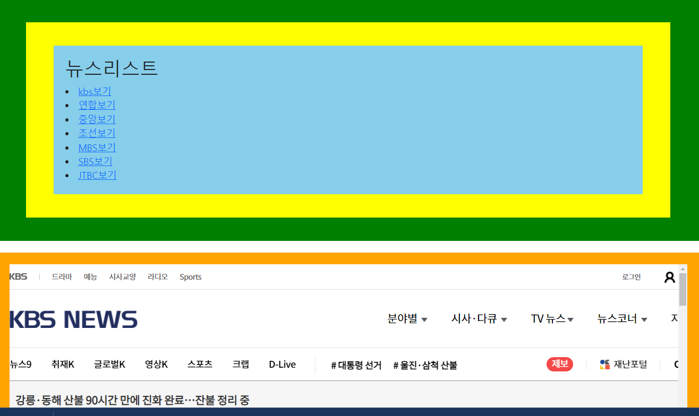Expand the TV 뉴스 dropdown menu
This screenshot has width=699, height=416.
(552, 318)
